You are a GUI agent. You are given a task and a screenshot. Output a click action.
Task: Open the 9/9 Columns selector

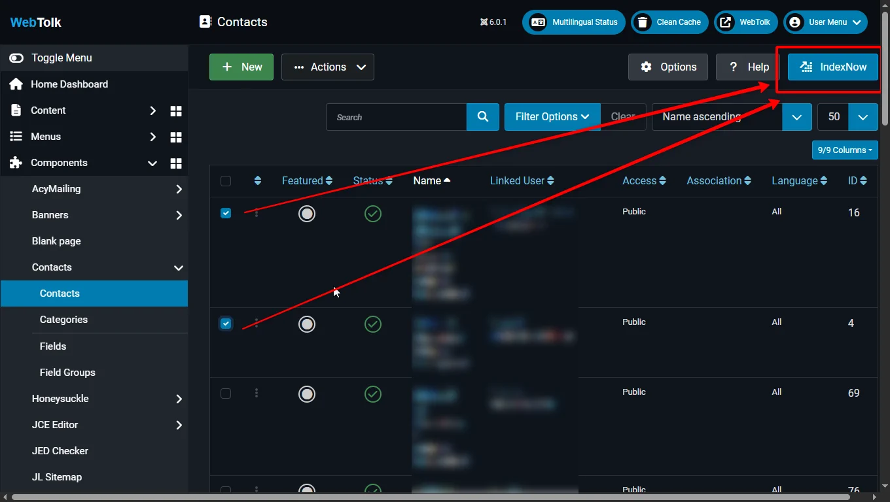(845, 150)
